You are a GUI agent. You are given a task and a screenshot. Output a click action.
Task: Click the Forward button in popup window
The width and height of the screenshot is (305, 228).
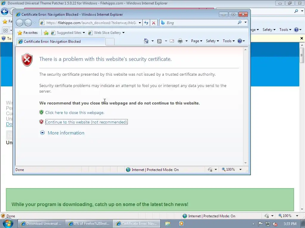coord(28,23)
